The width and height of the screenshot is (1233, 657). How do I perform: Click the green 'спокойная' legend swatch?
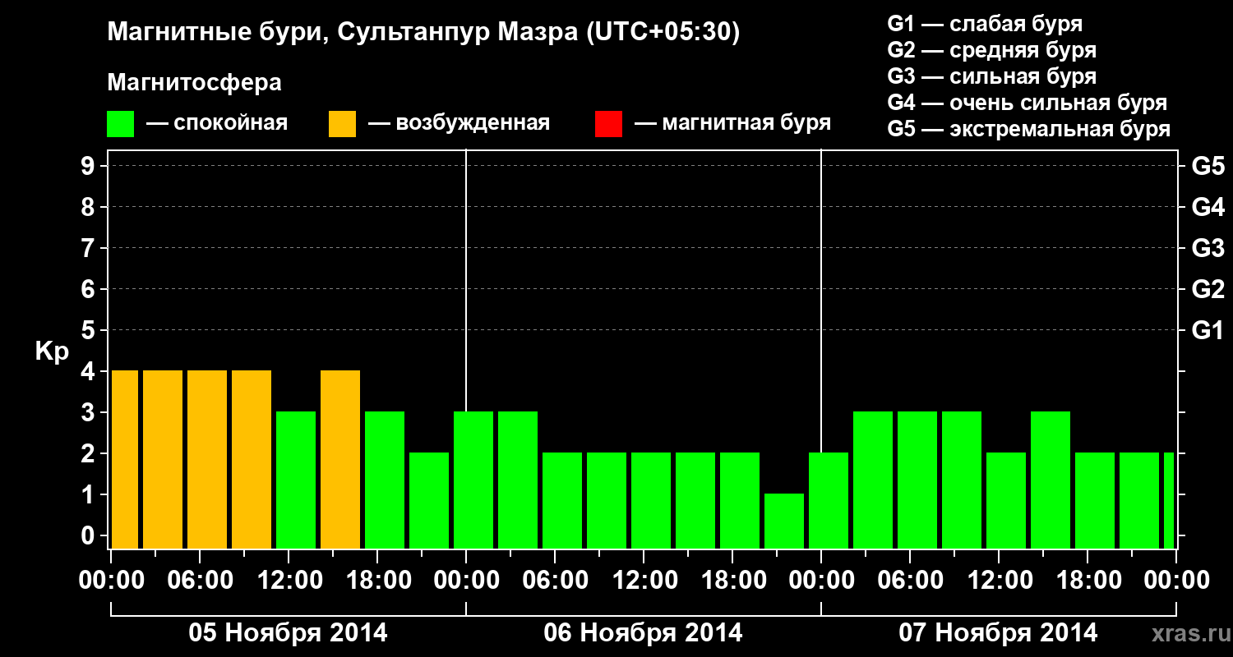pyautogui.click(x=121, y=124)
